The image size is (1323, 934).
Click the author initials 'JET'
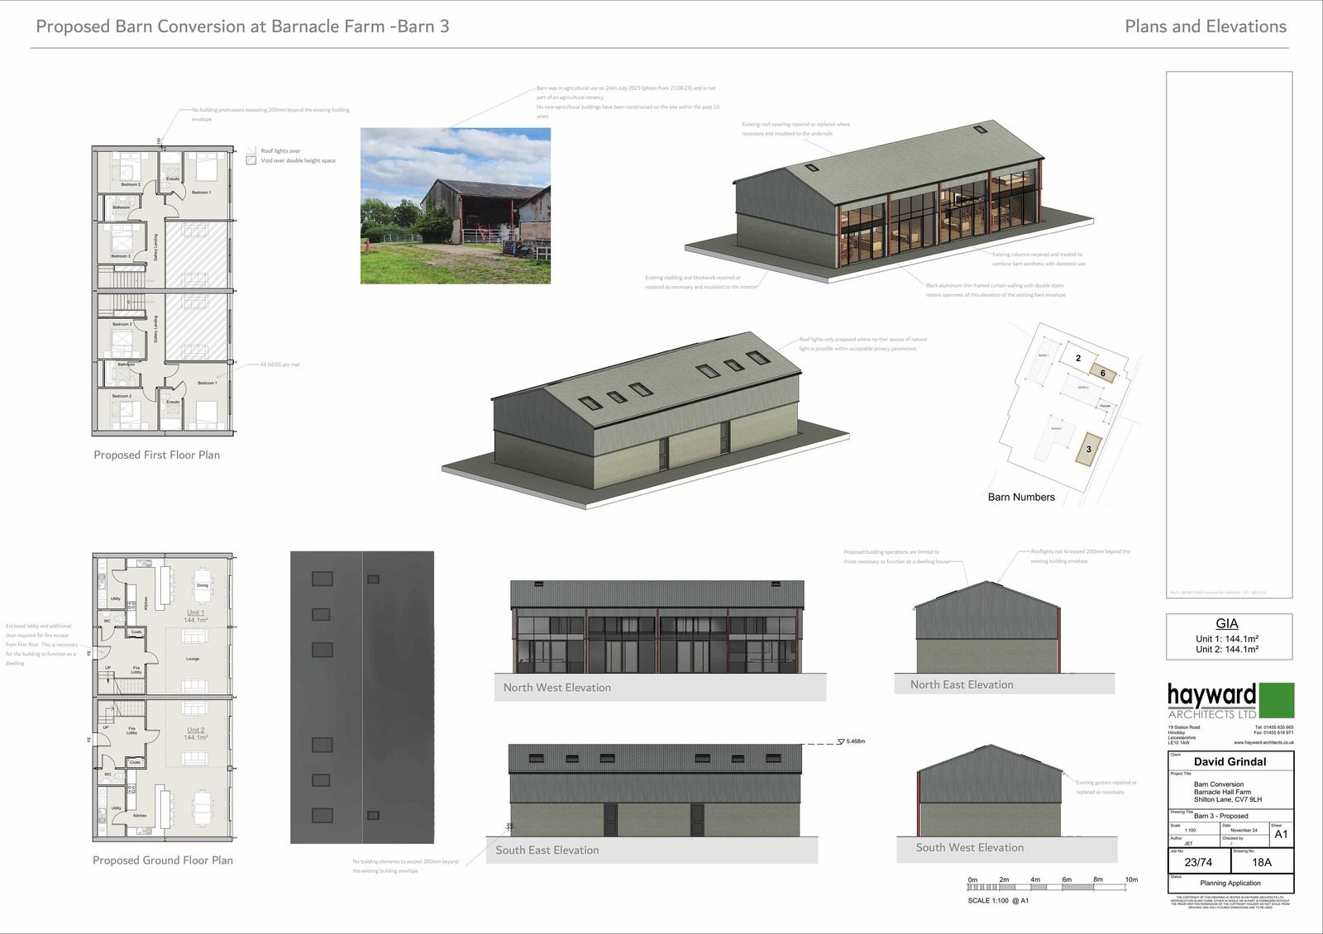[x=1188, y=844]
